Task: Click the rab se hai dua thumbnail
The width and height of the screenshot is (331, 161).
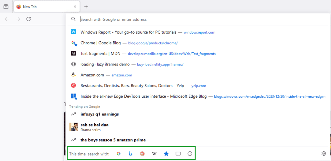Action: click(73, 127)
